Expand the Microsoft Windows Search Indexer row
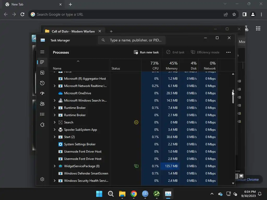Screen dimensions: 267x200 [54, 101]
